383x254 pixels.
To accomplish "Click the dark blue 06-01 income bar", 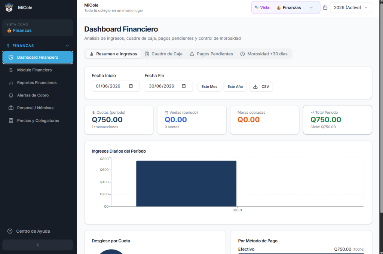I will click(x=186, y=184).
